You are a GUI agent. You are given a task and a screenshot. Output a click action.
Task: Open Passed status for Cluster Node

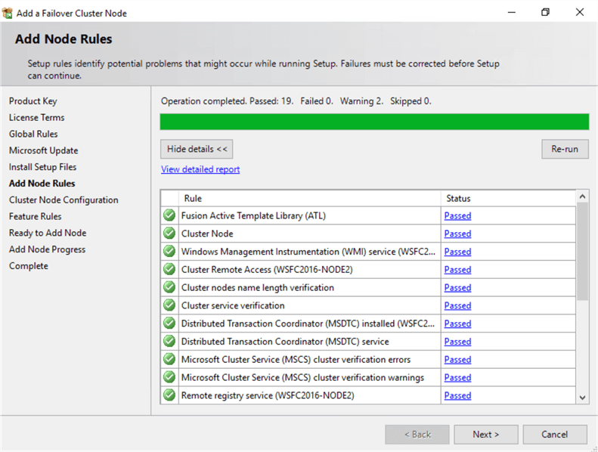coord(457,234)
